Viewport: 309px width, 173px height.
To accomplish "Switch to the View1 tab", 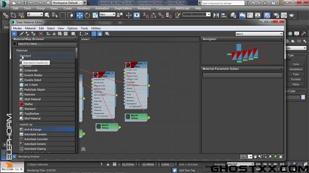I will (85, 39).
